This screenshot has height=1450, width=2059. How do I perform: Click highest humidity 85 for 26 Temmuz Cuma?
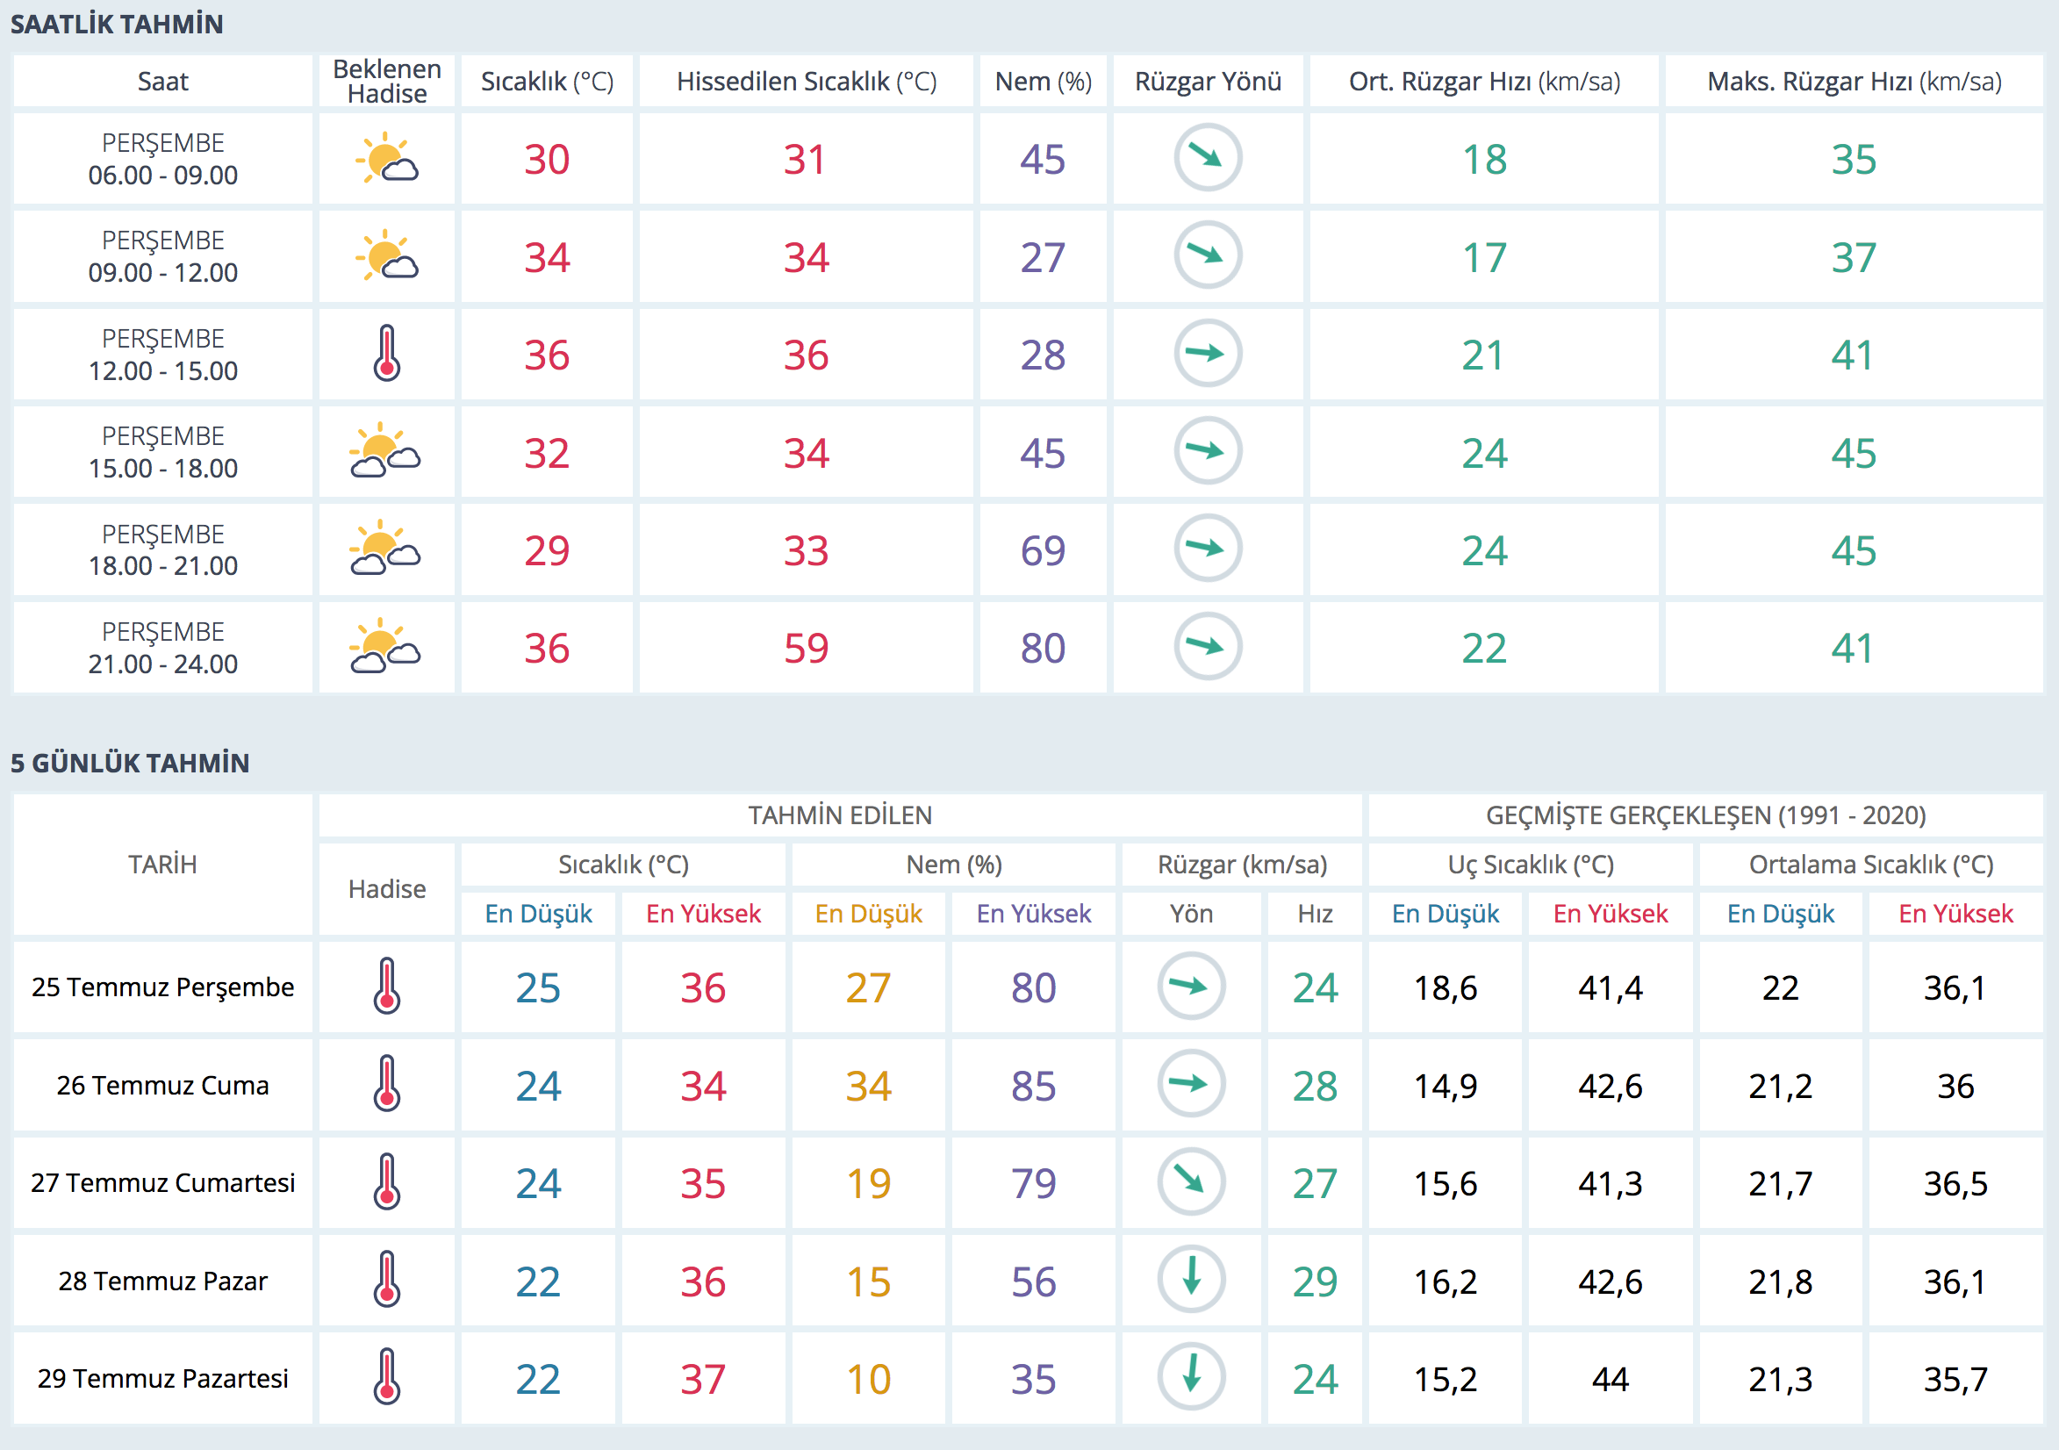coord(1033,1086)
